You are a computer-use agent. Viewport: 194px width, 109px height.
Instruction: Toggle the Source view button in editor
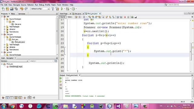pyautogui.click(x=63, y=17)
